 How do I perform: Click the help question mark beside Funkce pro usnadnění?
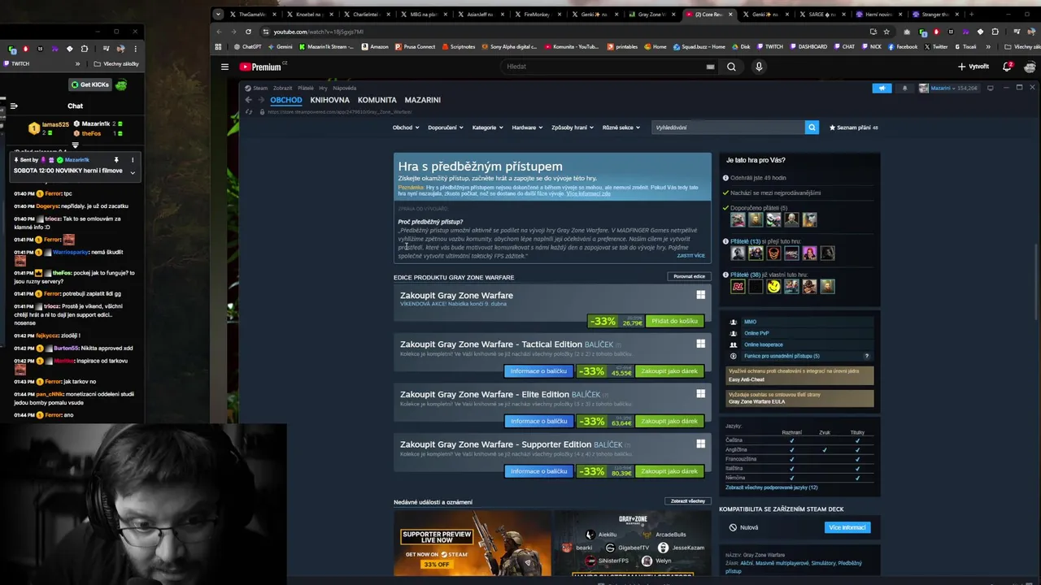(x=866, y=356)
